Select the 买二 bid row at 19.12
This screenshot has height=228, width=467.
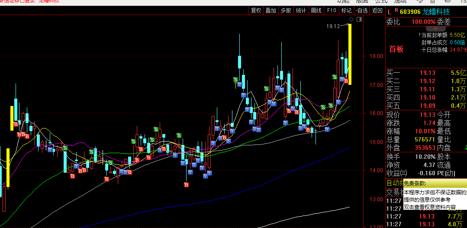(x=426, y=81)
